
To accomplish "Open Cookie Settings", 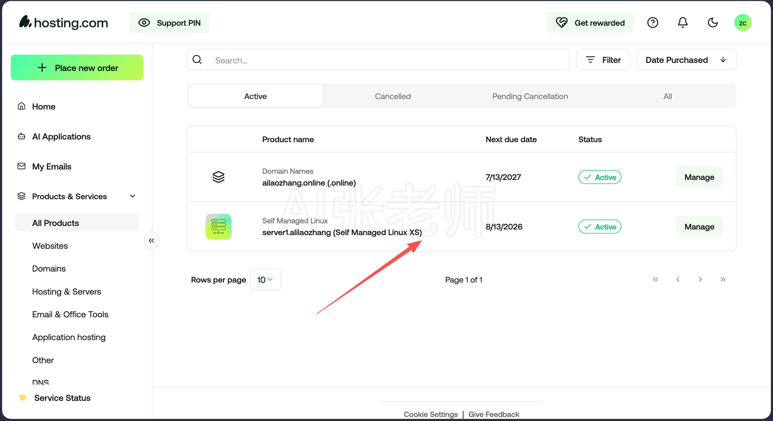I will pyautogui.click(x=431, y=414).
